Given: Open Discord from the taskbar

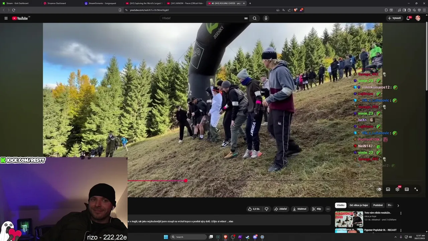Looking at the screenshot, I should point(255,237).
